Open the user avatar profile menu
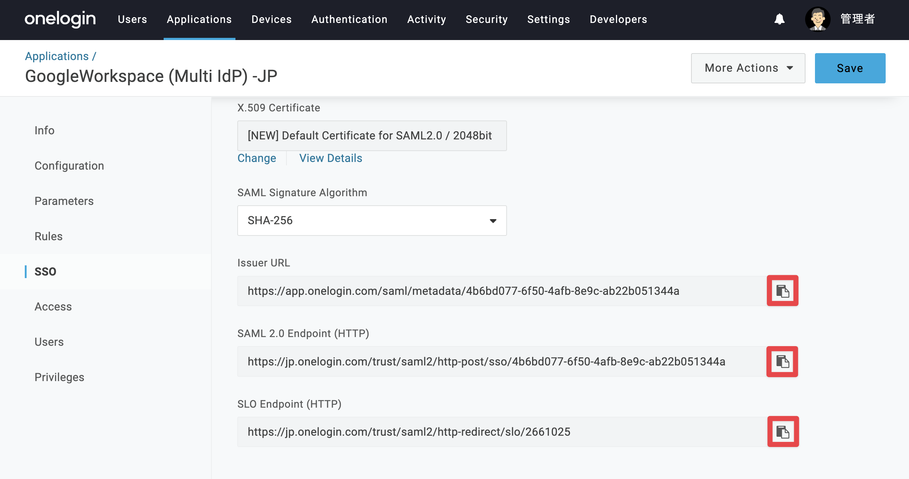This screenshot has width=909, height=479. tap(818, 19)
